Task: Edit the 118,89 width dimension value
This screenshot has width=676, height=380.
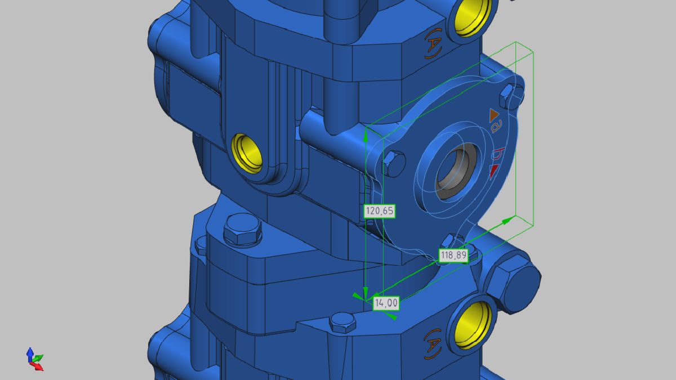Action: 453,255
